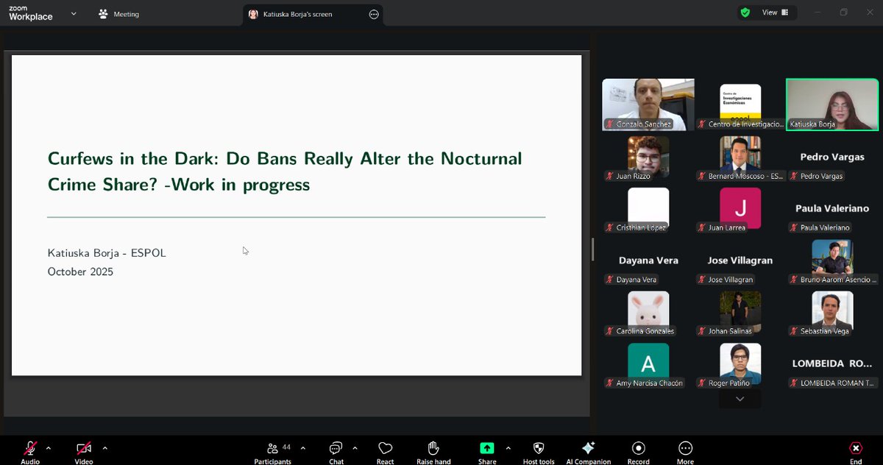Image resolution: width=883 pixels, height=465 pixels.
Task: Click the muted mic icon on Johan Salinas's label
Action: tap(702, 331)
